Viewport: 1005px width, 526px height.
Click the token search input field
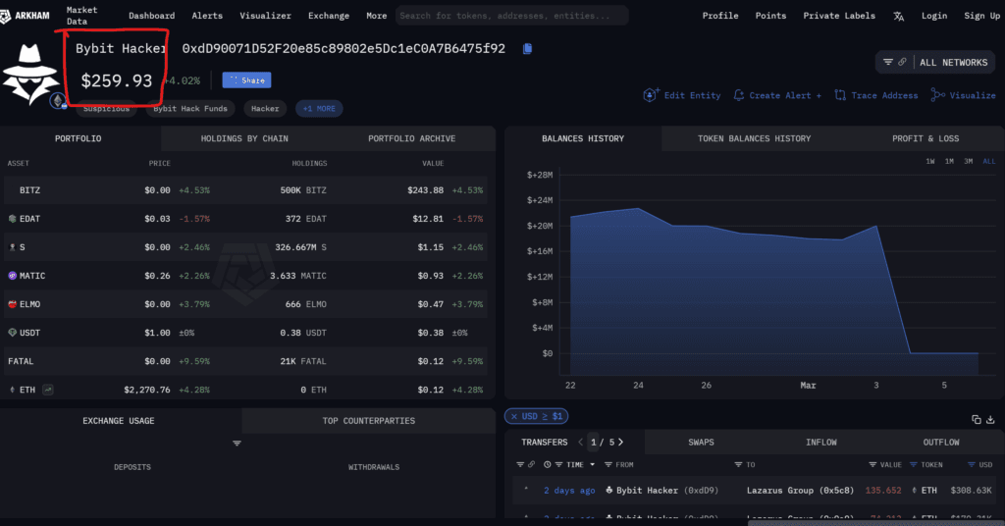coord(510,16)
